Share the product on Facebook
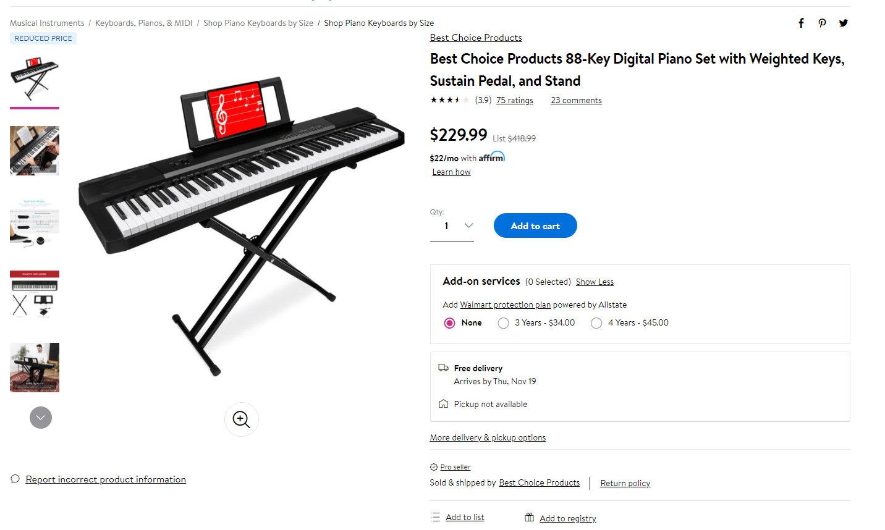885x530 pixels. tap(801, 23)
